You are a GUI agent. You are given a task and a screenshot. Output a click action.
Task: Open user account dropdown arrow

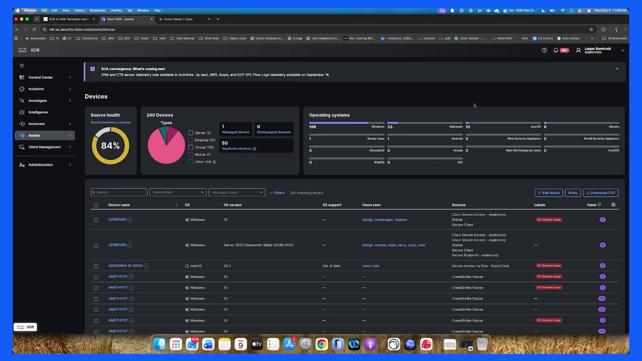(623, 50)
